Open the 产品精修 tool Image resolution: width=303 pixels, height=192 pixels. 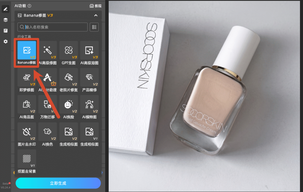pyautogui.click(x=89, y=80)
